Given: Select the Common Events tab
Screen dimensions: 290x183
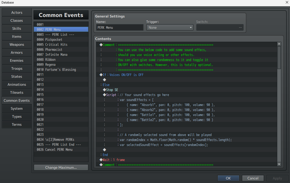Looking at the screenshot, I should tap(17, 100).
